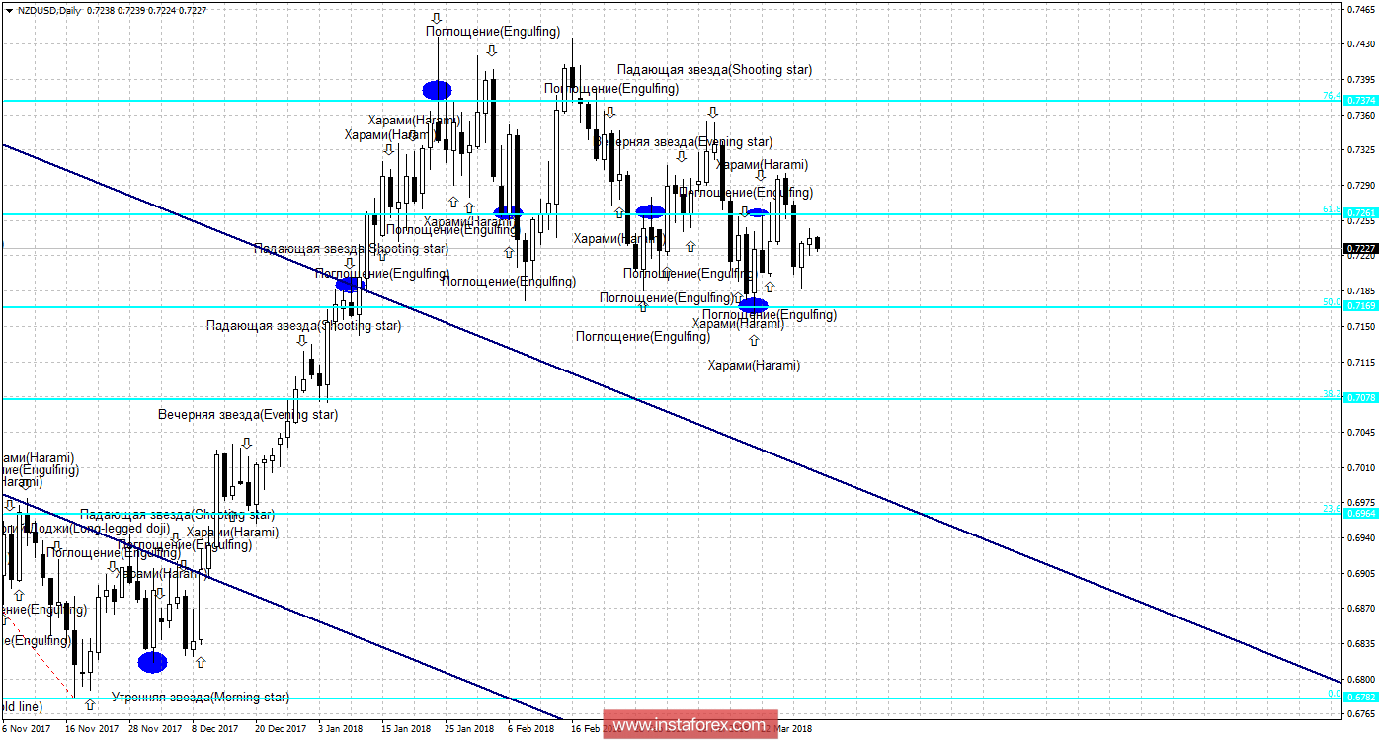The image size is (1381, 740).
Task: Click the 25 Jan 2018 date label
Action: (x=468, y=729)
